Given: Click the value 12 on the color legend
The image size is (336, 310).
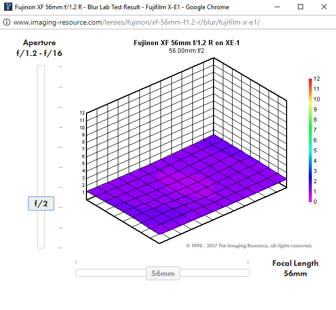Looking at the screenshot, I should (316, 79).
